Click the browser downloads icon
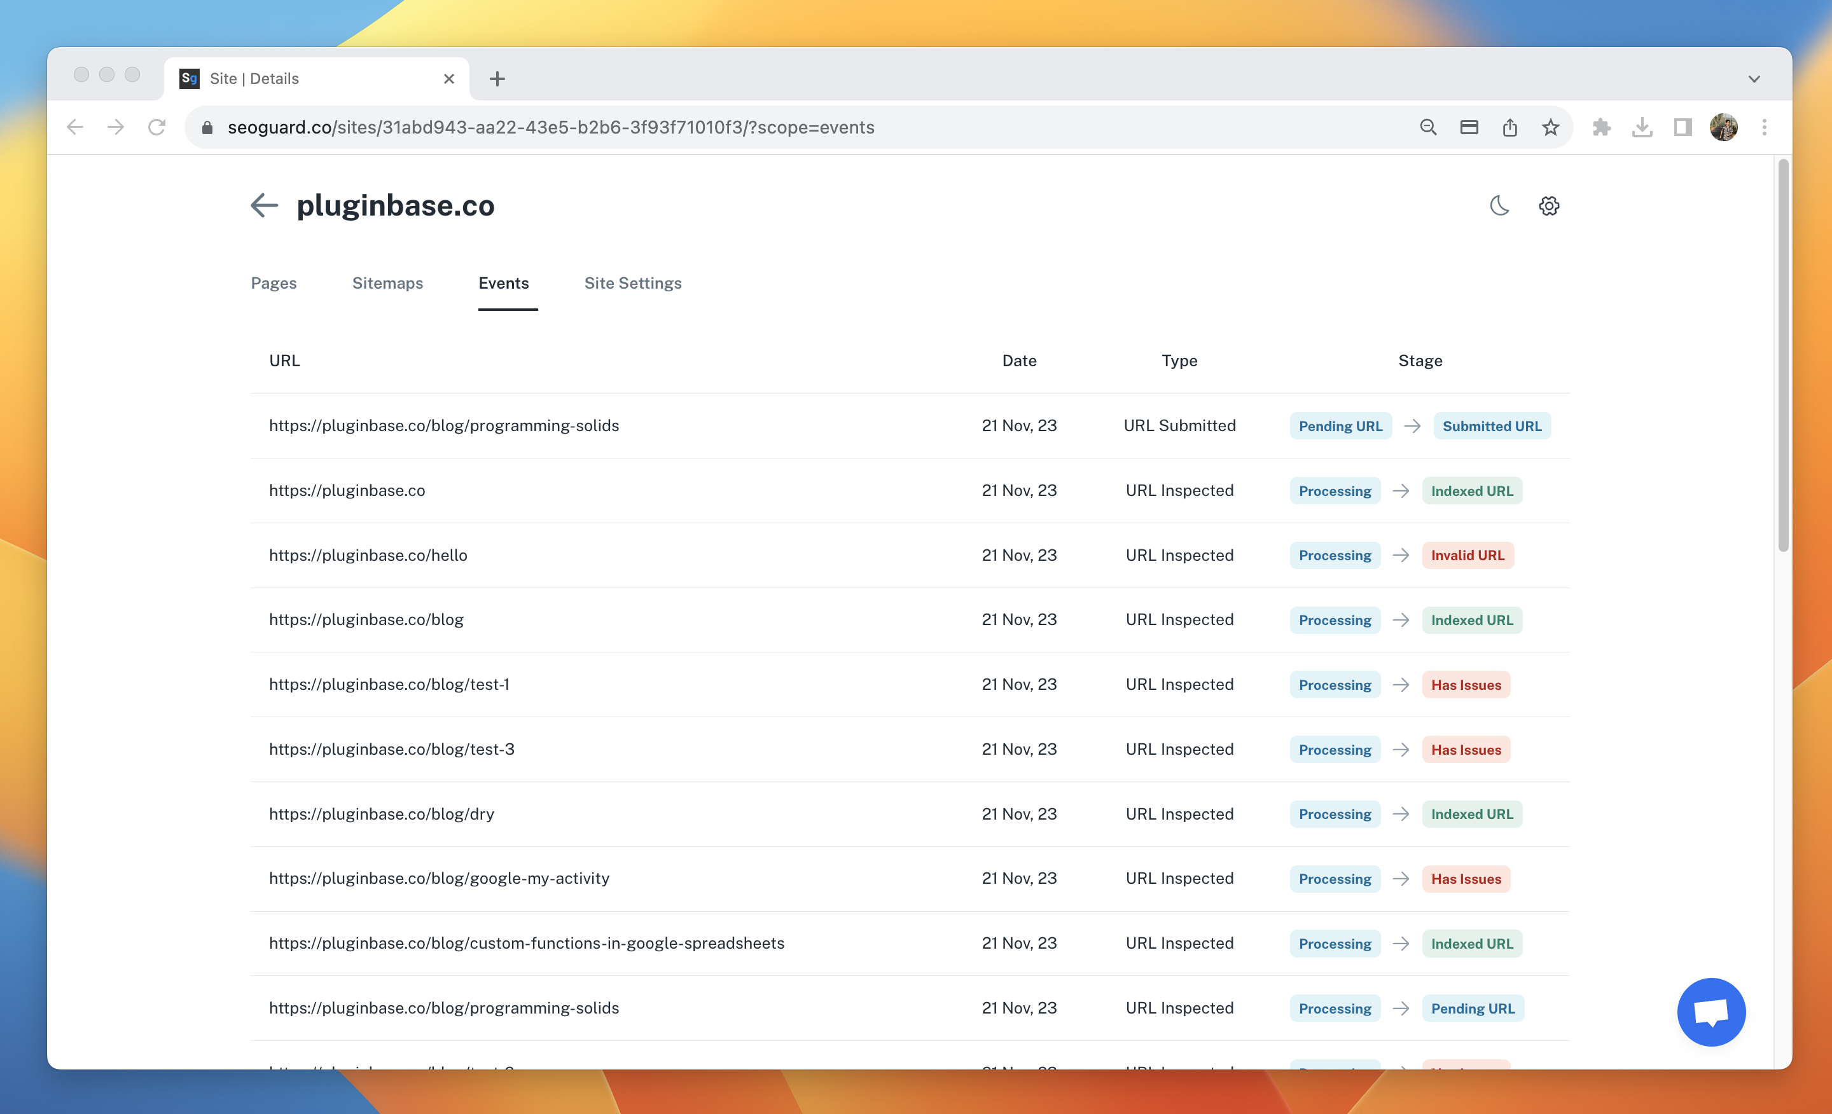 (x=1642, y=128)
